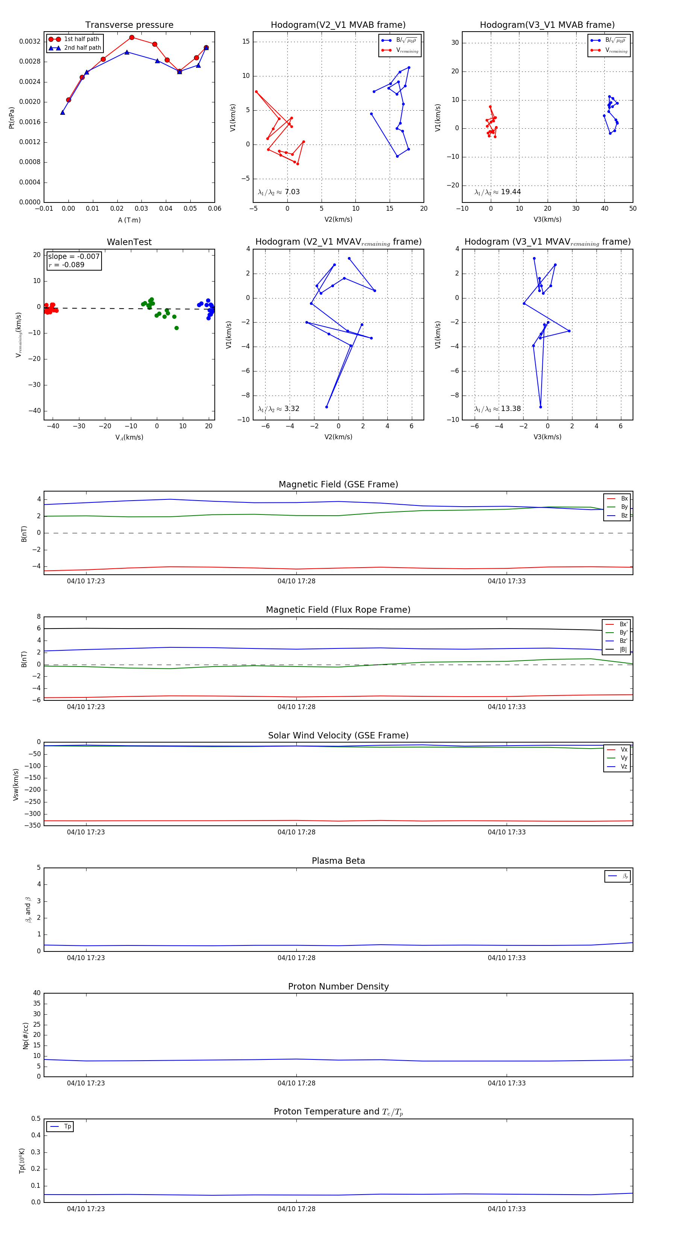Click the 'WalenTest' plot title
The image size is (677, 1242).
[x=129, y=242]
